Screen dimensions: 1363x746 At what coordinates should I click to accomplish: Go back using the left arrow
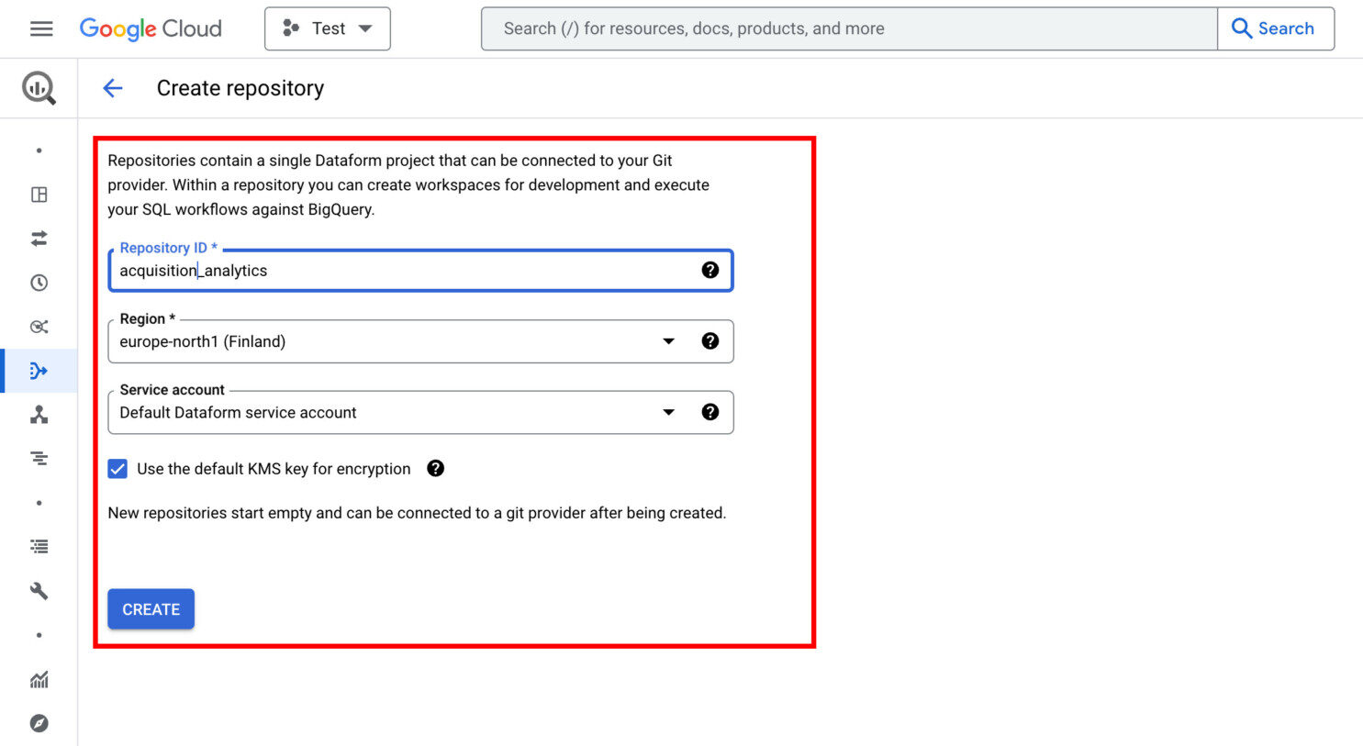(x=113, y=88)
